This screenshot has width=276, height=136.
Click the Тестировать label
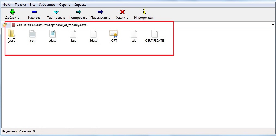56,18
